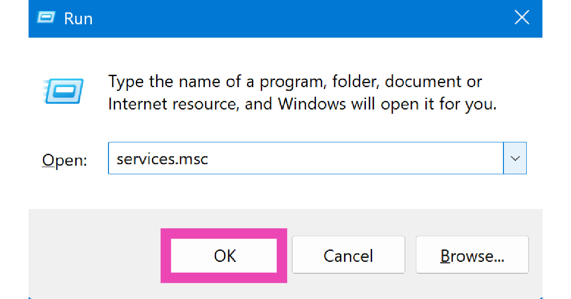This screenshot has height=299, width=571.
Task: Click the small Run icon in title bar
Action: tap(46, 18)
